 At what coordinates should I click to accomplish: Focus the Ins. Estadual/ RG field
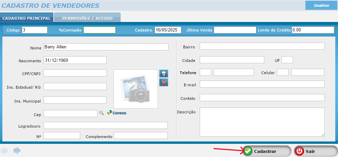click(75, 87)
